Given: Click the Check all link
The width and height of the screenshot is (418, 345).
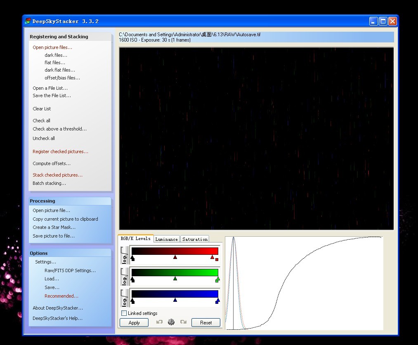Looking at the screenshot, I should pyautogui.click(x=41, y=121).
